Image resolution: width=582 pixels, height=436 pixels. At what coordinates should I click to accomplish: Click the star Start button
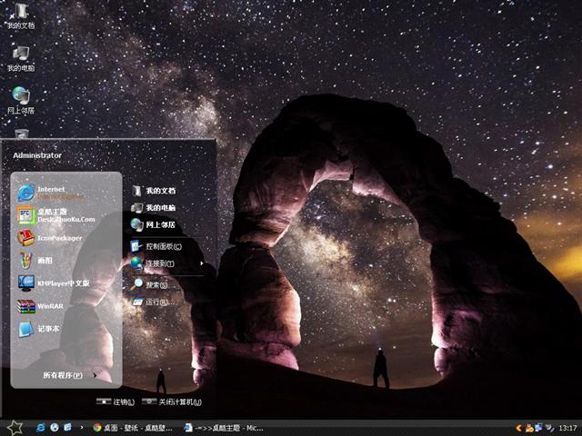pyautogui.click(x=15, y=428)
